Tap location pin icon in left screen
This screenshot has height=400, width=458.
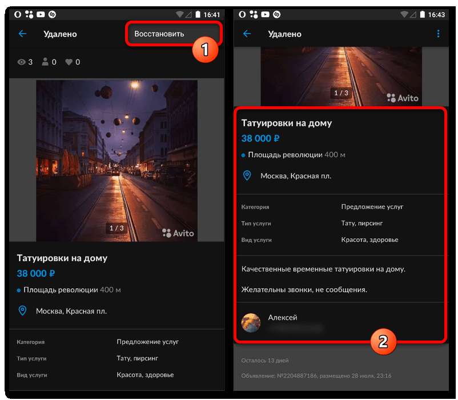coord(23,311)
